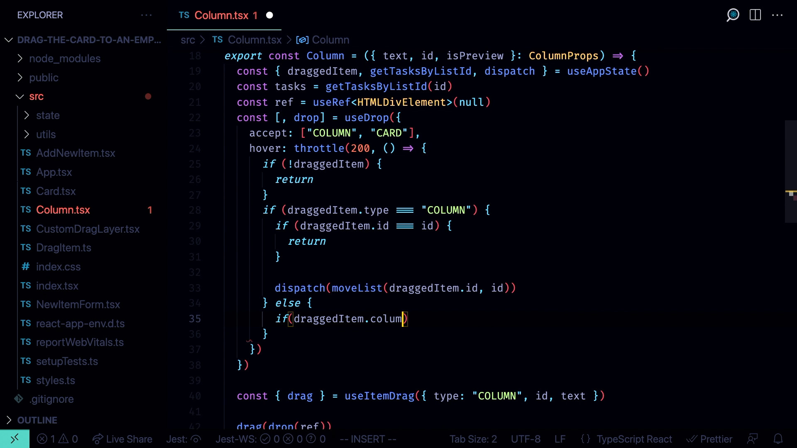The height and width of the screenshot is (448, 797).
Task: Open Card.tsx from the Explorer
Action: 56,191
